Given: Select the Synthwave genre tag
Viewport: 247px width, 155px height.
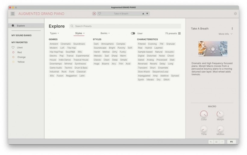Looking at the screenshot, I should (80, 64).
